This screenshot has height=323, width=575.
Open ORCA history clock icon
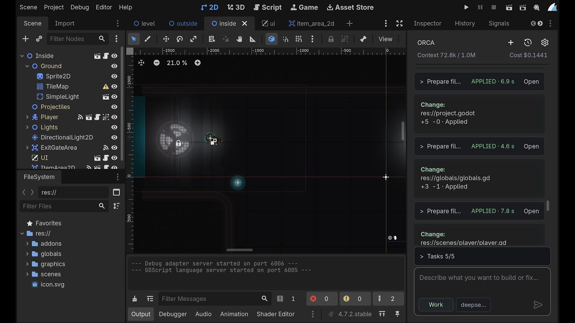pos(528,43)
